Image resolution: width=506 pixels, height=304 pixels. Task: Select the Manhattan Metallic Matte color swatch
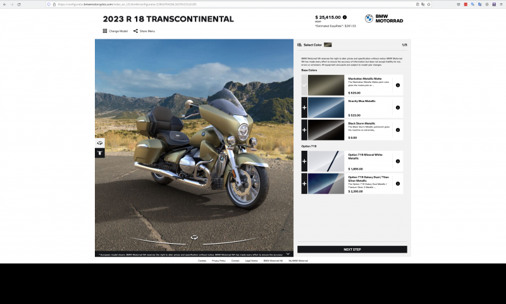(x=326, y=85)
